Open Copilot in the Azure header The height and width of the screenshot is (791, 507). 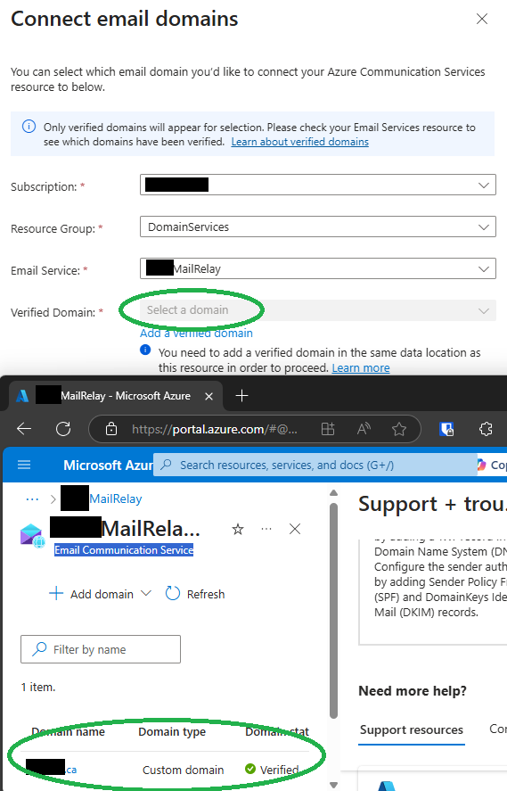[x=492, y=465]
